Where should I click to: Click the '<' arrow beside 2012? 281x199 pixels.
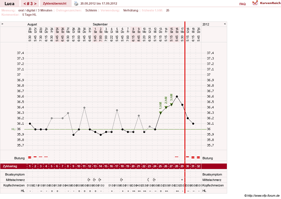[225, 24]
